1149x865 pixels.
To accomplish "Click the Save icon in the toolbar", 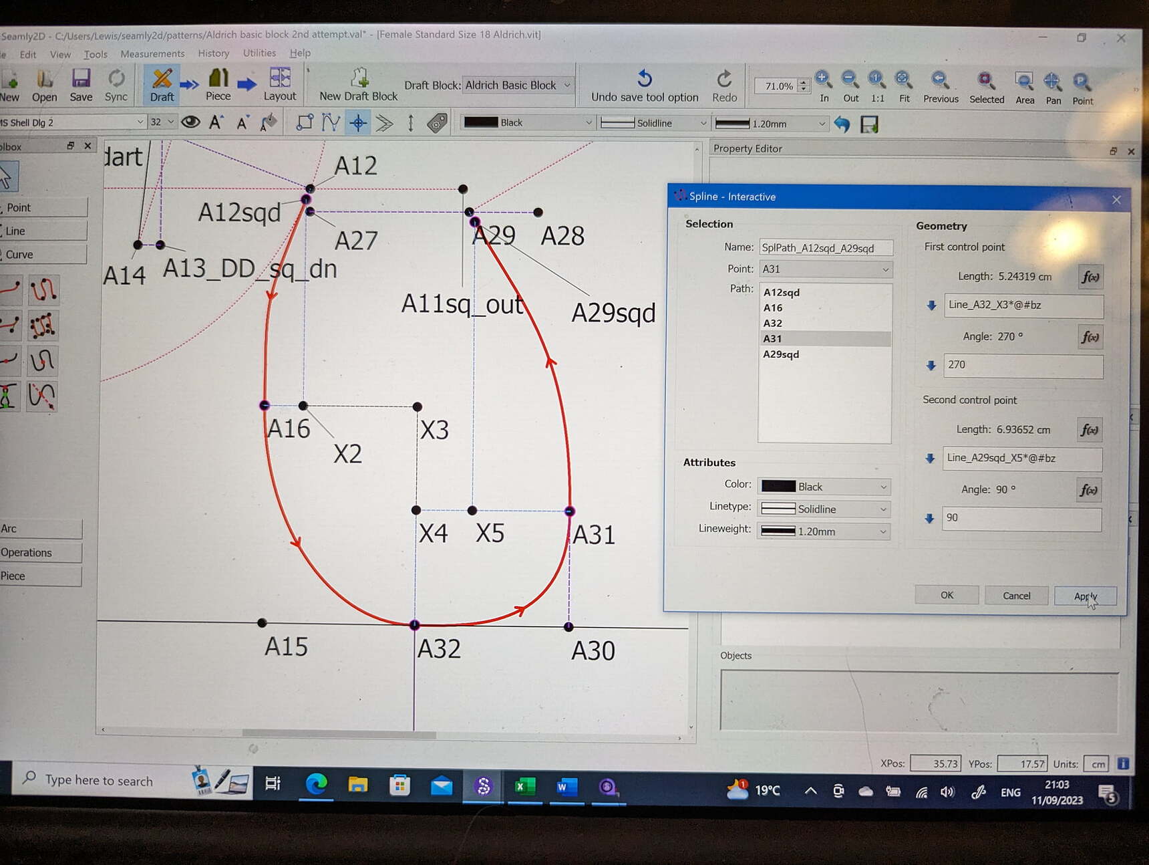I will 81,80.
